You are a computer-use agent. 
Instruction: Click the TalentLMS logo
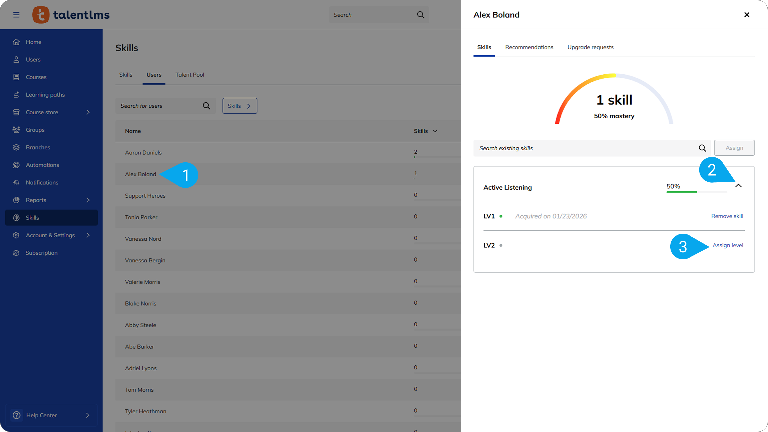(x=71, y=15)
